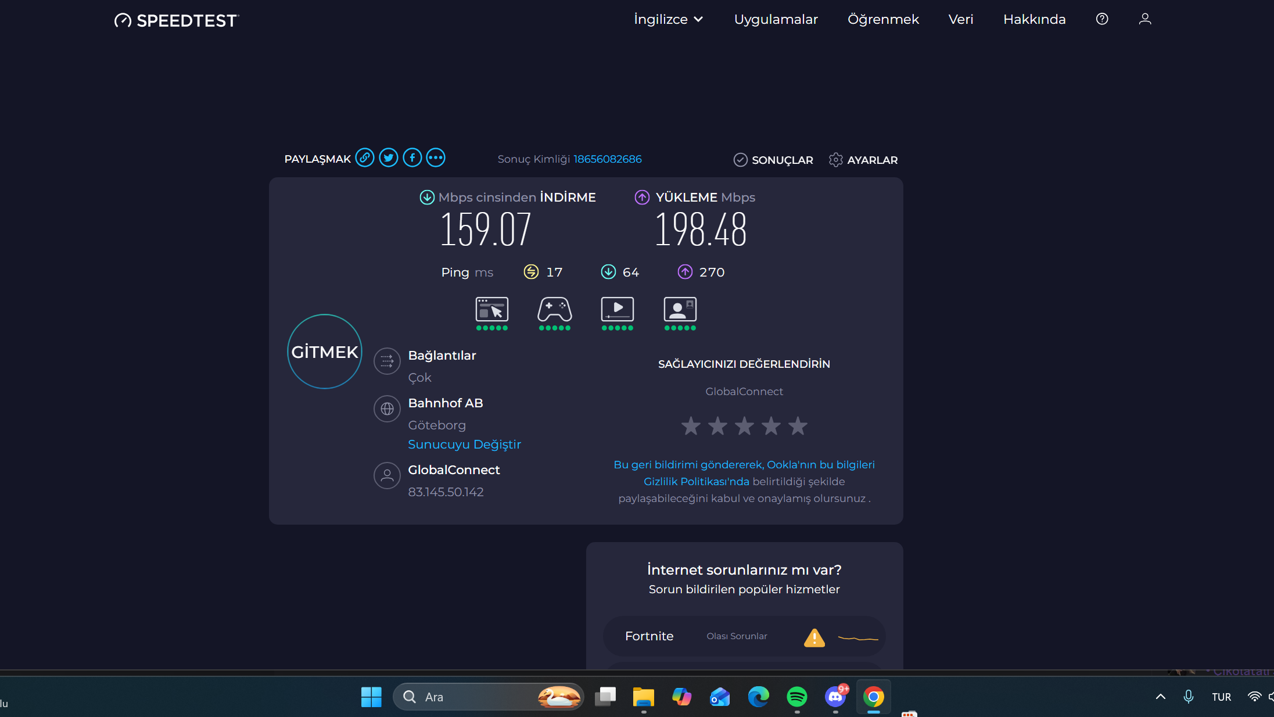Click the Sunucuyu Değiştir link
The height and width of the screenshot is (717, 1274).
click(465, 444)
